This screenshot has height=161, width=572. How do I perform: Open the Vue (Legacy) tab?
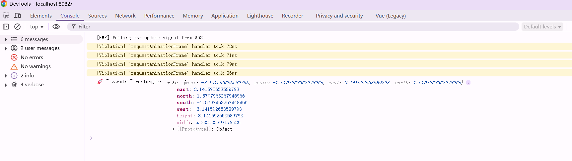click(391, 16)
